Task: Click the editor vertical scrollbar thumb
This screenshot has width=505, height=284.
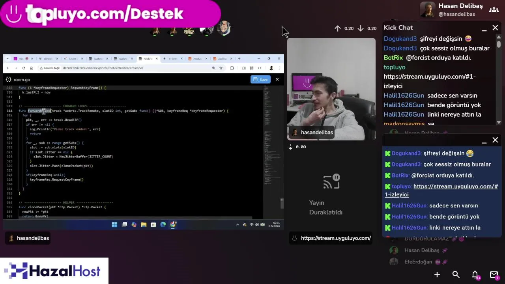Action: coord(282,203)
